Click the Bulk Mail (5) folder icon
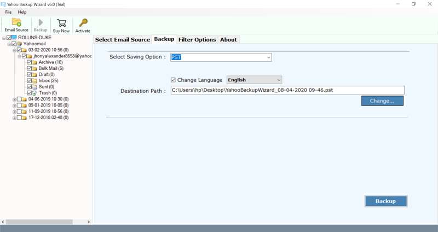The height and width of the screenshot is (232, 438). (x=34, y=68)
